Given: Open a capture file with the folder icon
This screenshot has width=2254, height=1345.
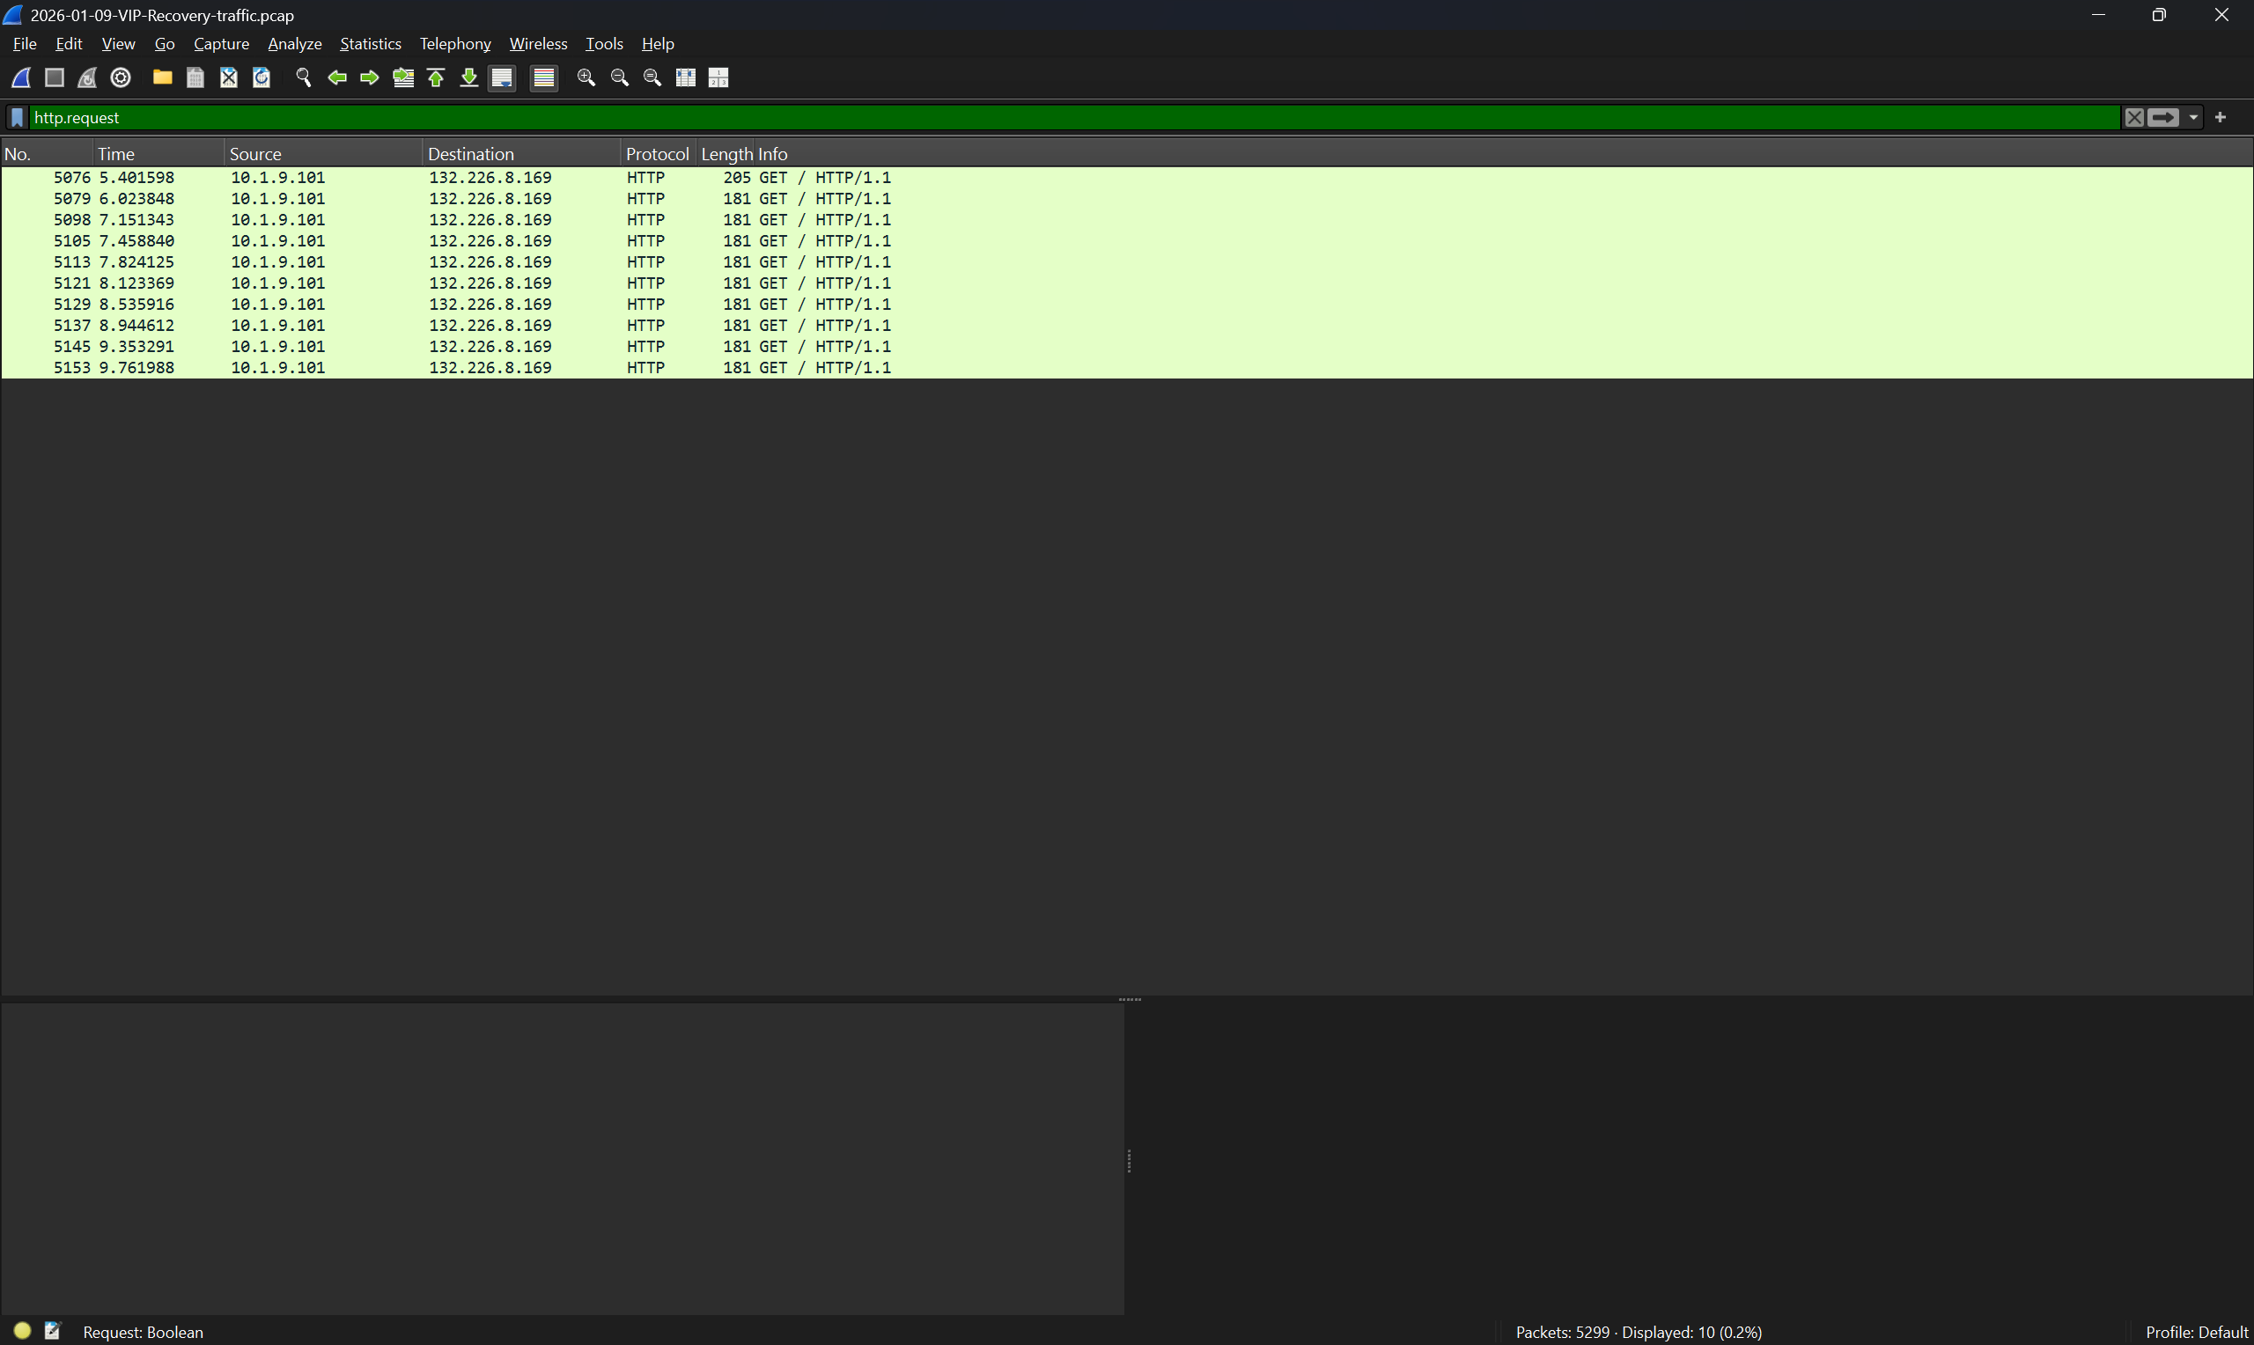Looking at the screenshot, I should click(162, 78).
